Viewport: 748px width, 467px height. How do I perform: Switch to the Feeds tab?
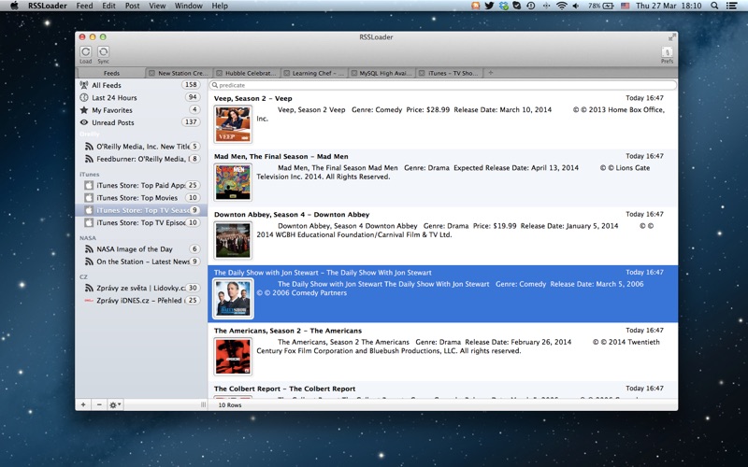click(x=111, y=73)
